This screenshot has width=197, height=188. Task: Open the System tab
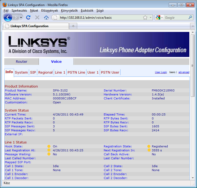(21, 73)
